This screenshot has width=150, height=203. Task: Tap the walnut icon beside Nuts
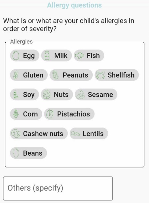point(46,94)
